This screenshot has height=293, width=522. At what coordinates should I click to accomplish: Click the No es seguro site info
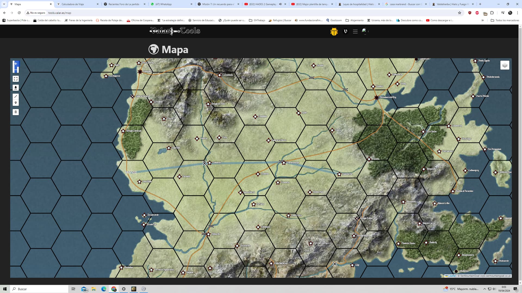click(36, 13)
